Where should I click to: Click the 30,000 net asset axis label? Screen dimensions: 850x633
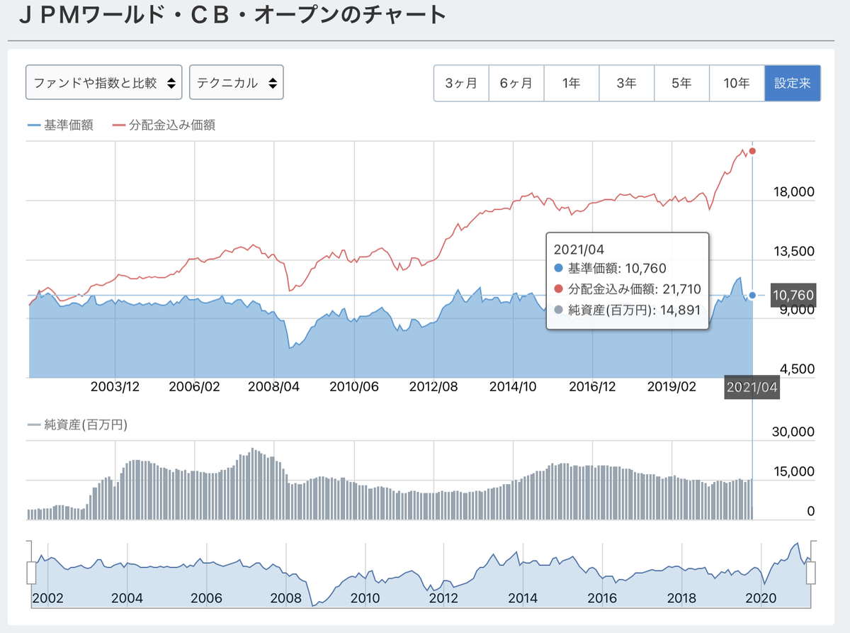click(x=794, y=432)
